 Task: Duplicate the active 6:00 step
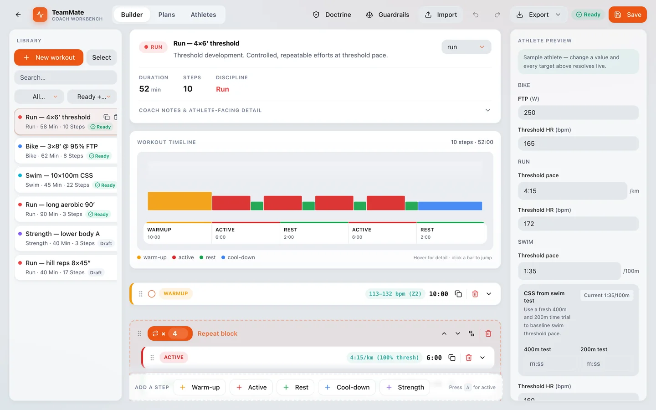click(452, 358)
